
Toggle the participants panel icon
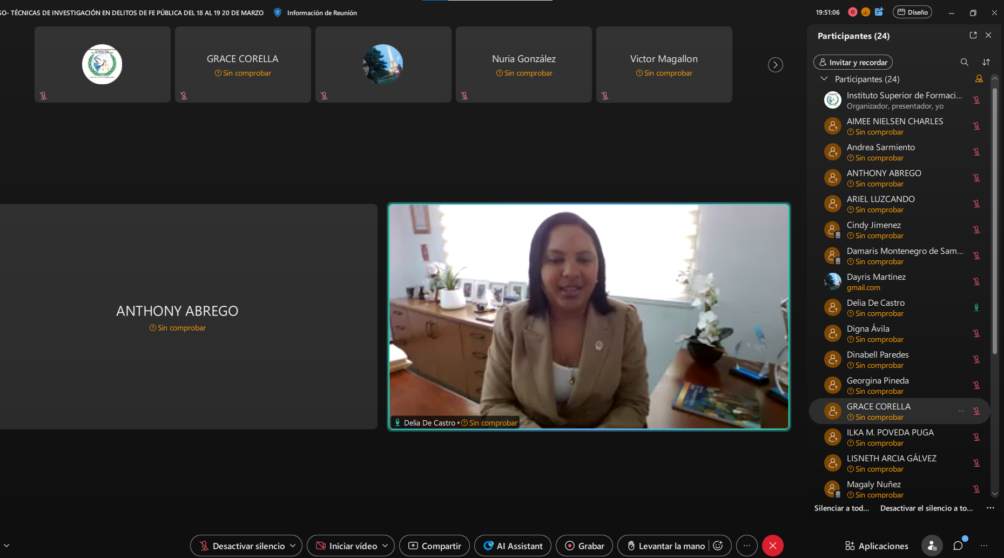(x=932, y=546)
